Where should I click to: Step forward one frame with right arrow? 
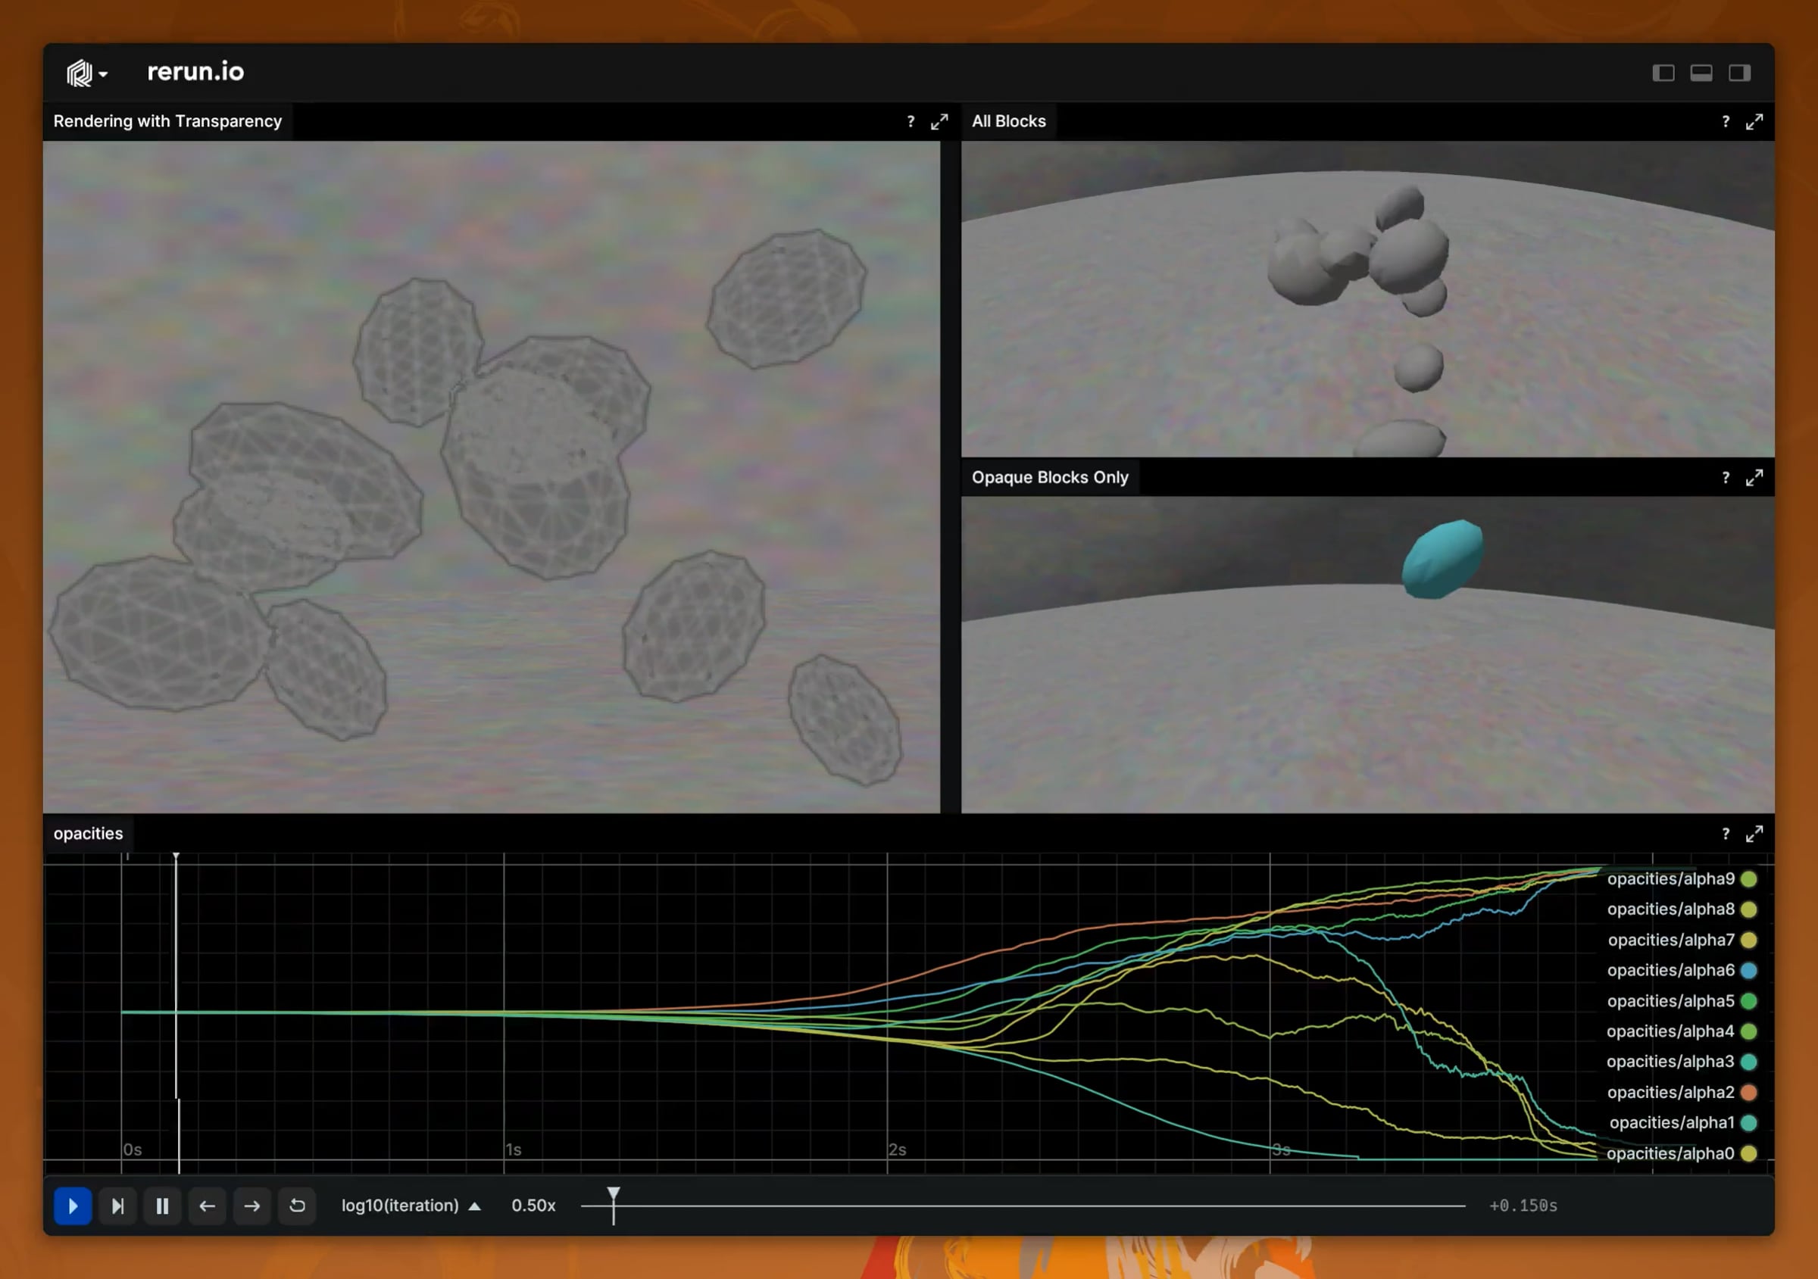click(251, 1206)
